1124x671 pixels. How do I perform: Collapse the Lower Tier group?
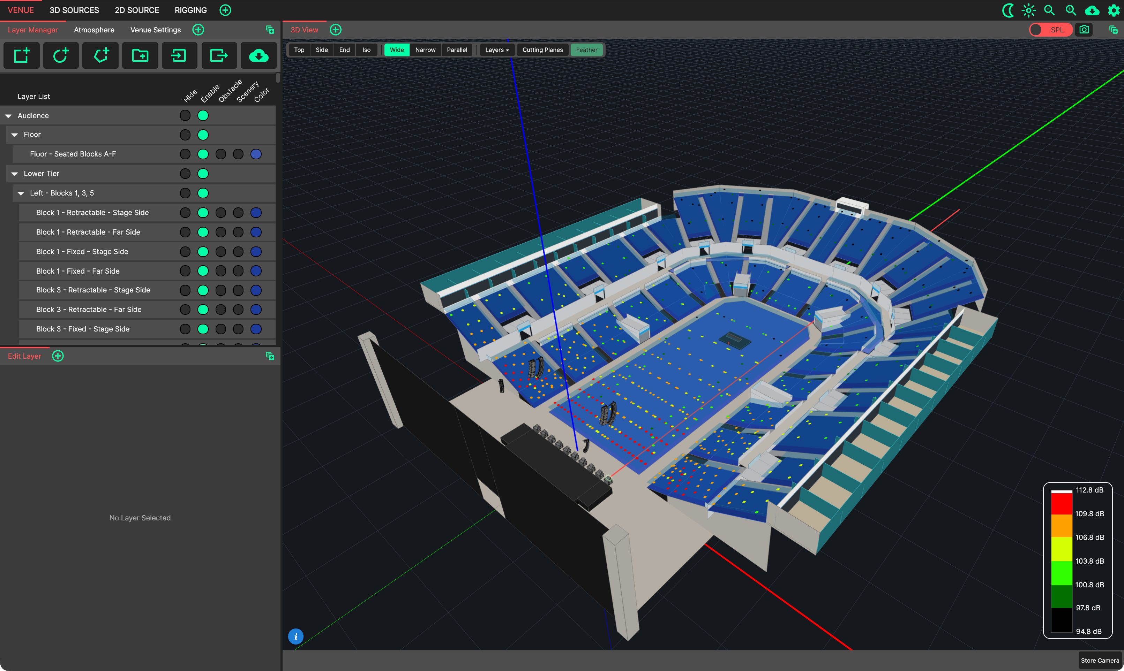15,174
